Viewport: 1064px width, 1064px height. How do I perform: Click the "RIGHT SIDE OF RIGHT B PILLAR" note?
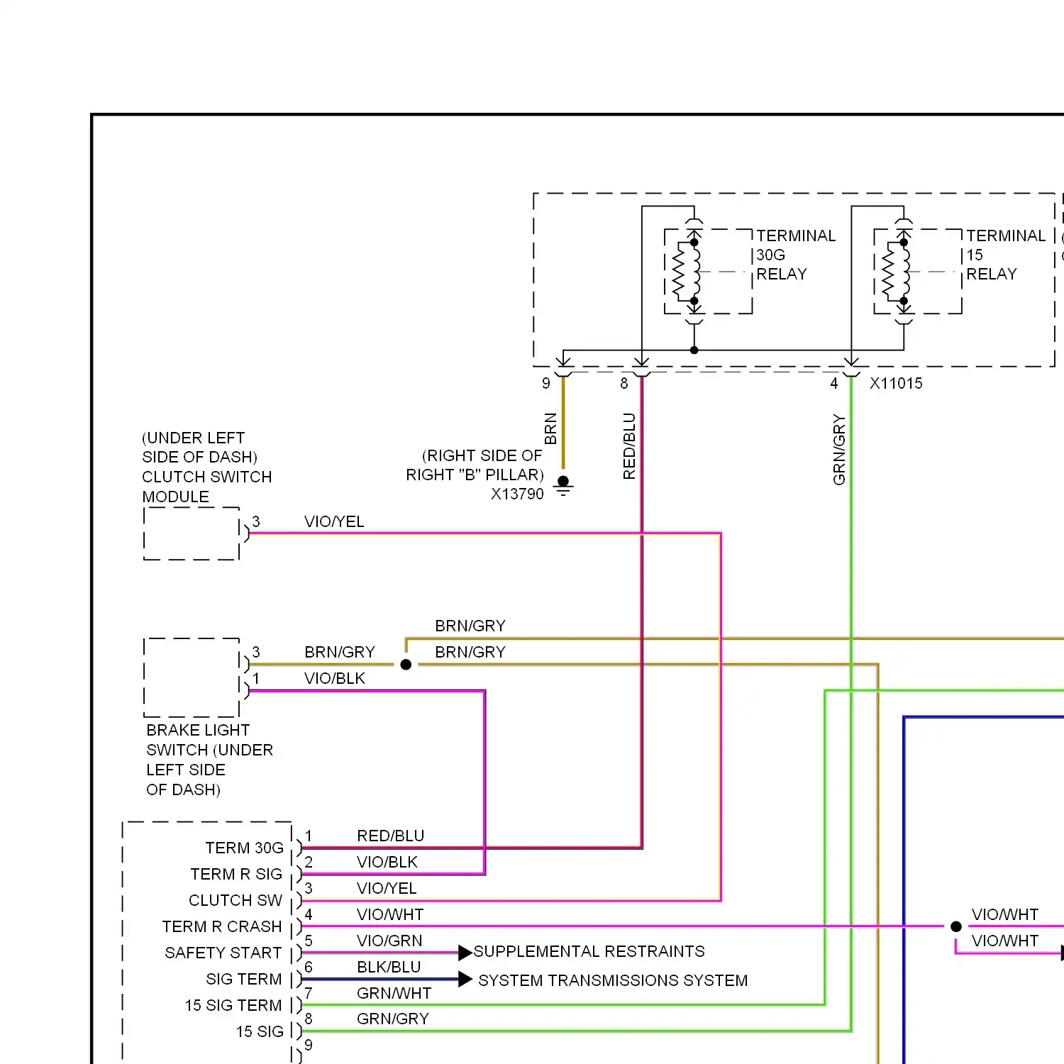475,465
